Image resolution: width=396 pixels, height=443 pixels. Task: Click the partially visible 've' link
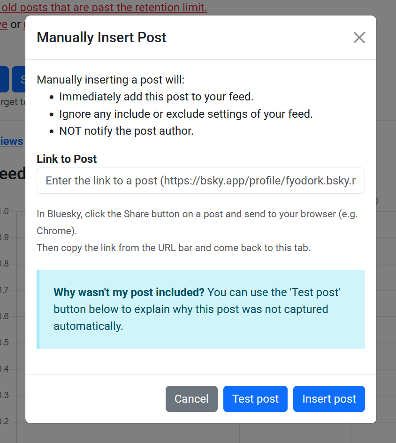4,24
